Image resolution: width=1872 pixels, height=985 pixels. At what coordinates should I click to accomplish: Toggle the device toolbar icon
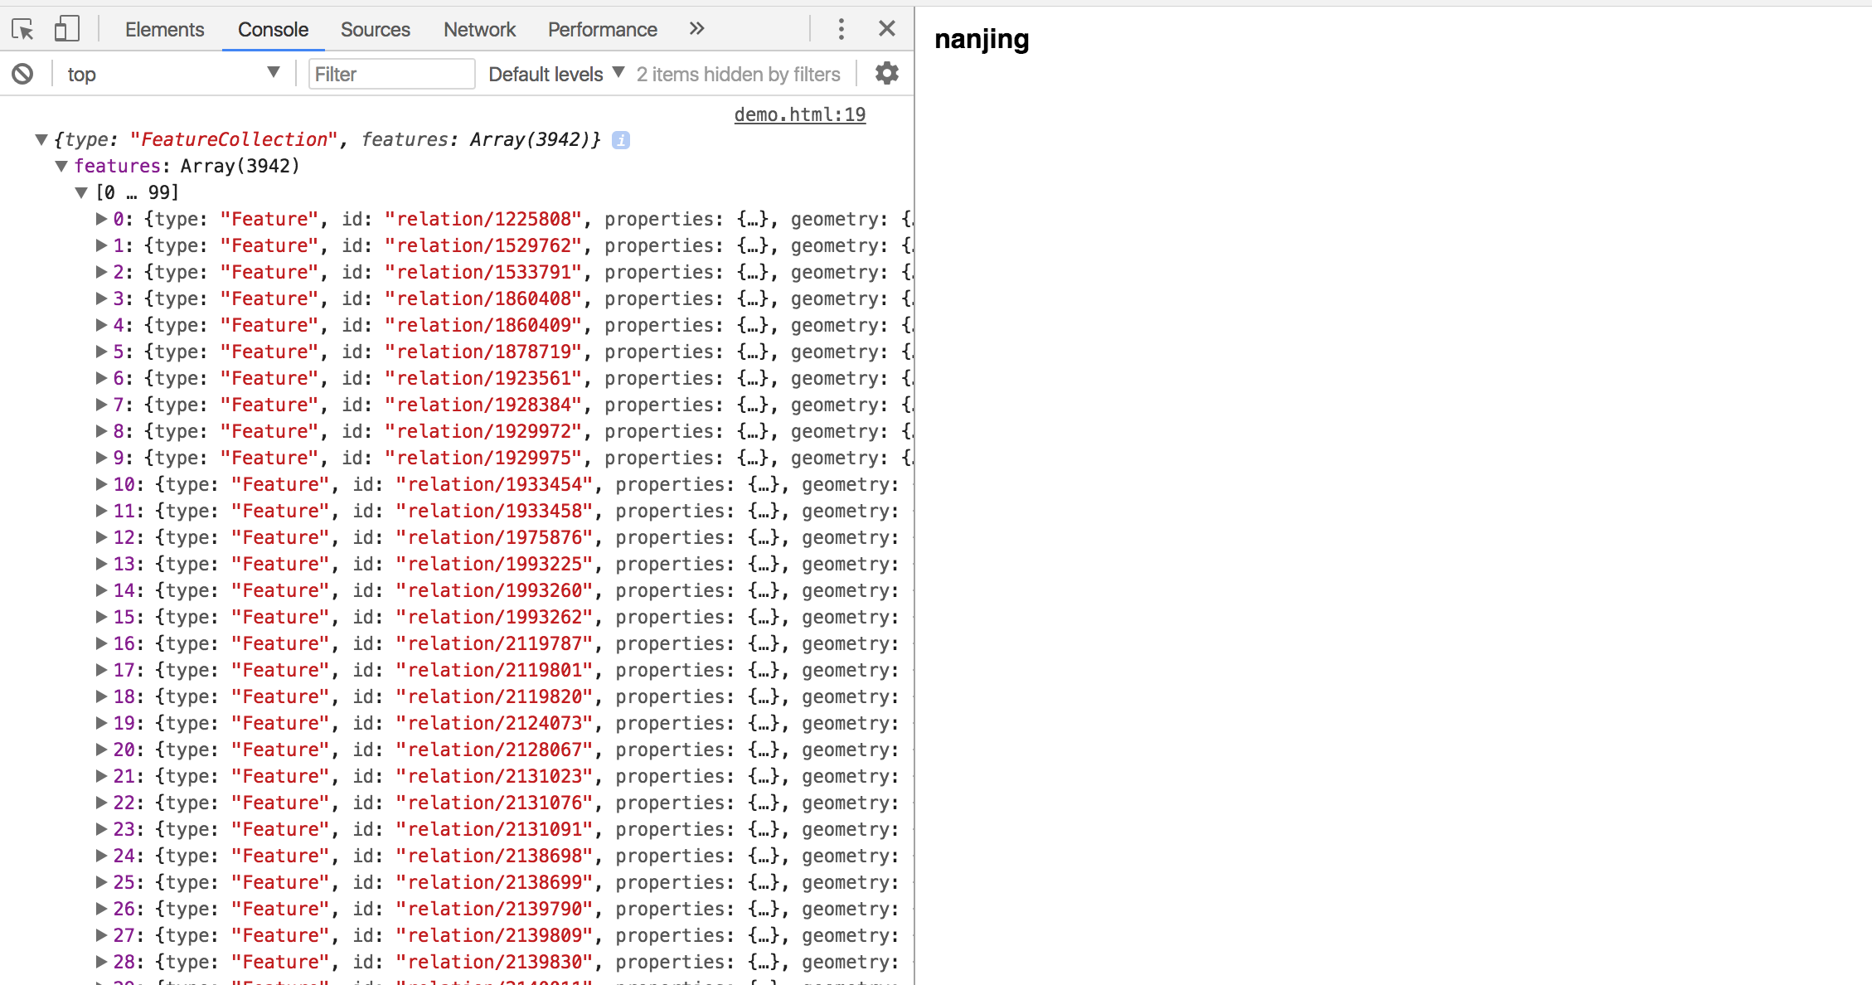66,28
